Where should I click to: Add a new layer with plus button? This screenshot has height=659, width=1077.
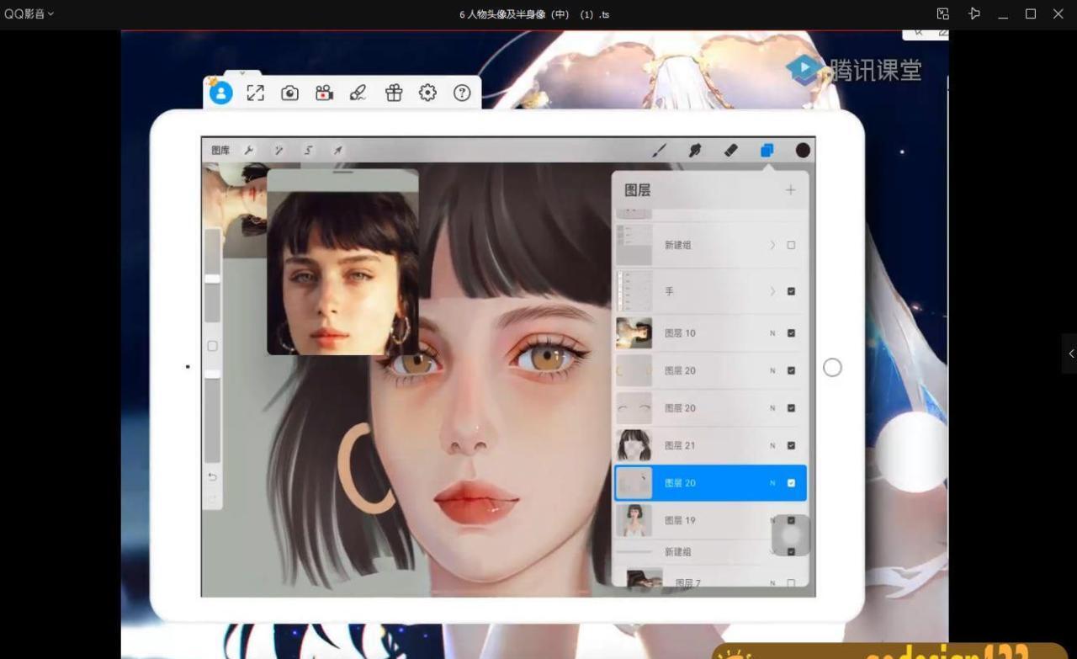click(x=790, y=190)
